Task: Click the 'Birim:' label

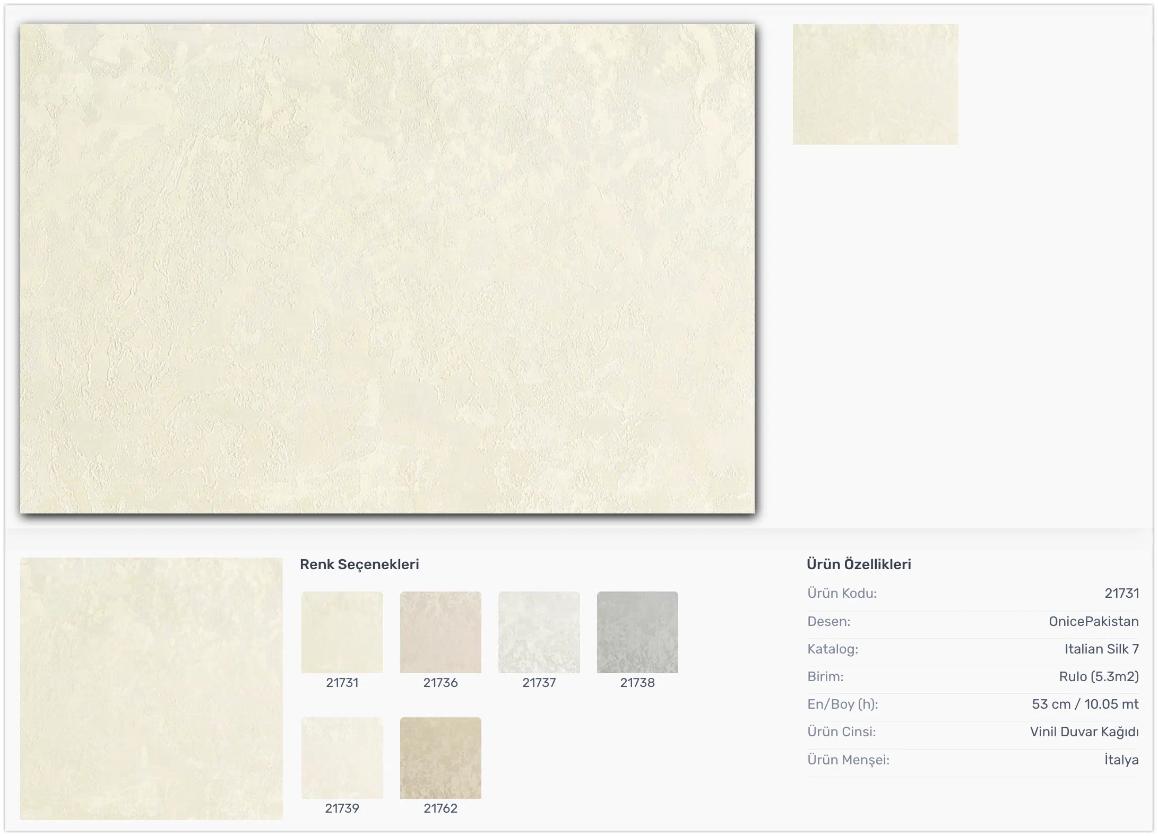Action: [x=825, y=677]
